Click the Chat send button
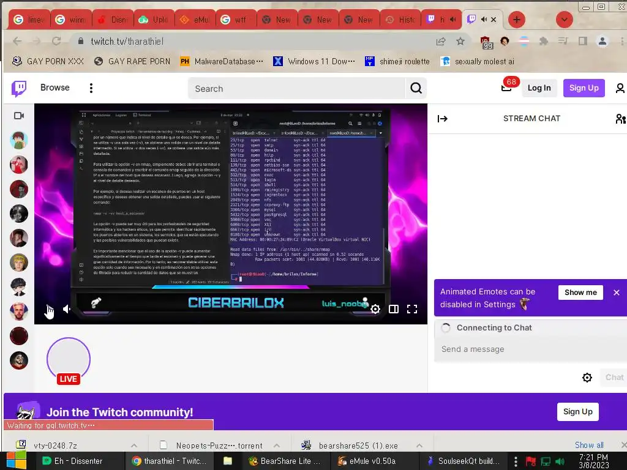This screenshot has height=470, width=627. pos(614,377)
